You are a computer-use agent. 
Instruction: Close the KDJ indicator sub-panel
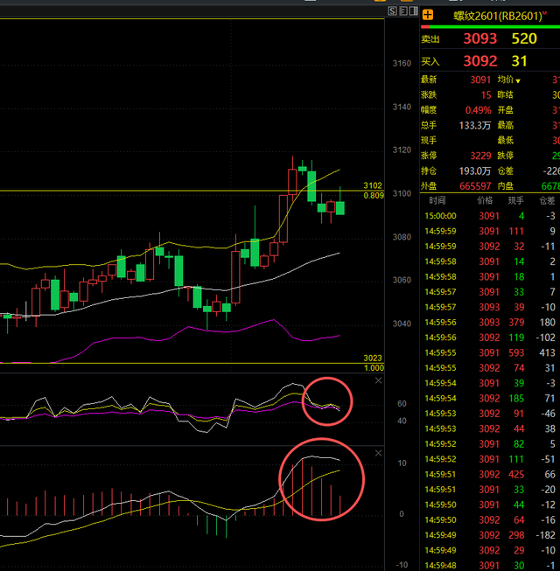(379, 380)
